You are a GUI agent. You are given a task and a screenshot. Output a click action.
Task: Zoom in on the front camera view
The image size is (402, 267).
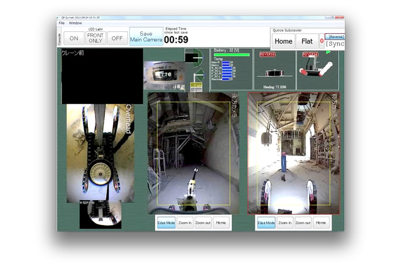[x=285, y=223]
